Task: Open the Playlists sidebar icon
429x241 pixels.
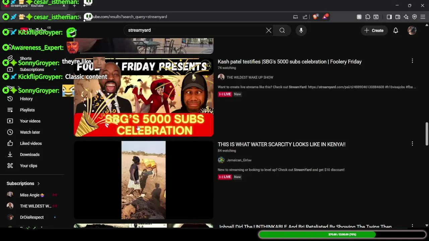Action: [10, 110]
